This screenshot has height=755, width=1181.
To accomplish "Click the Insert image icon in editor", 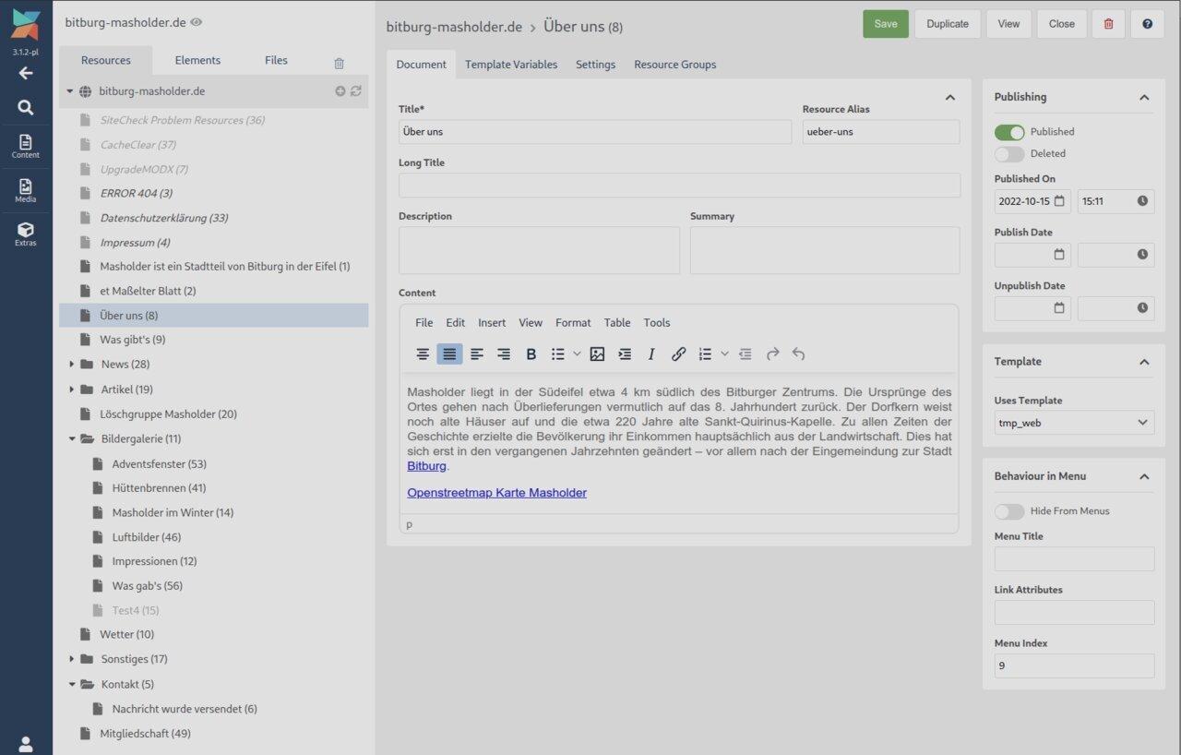I will (x=597, y=354).
